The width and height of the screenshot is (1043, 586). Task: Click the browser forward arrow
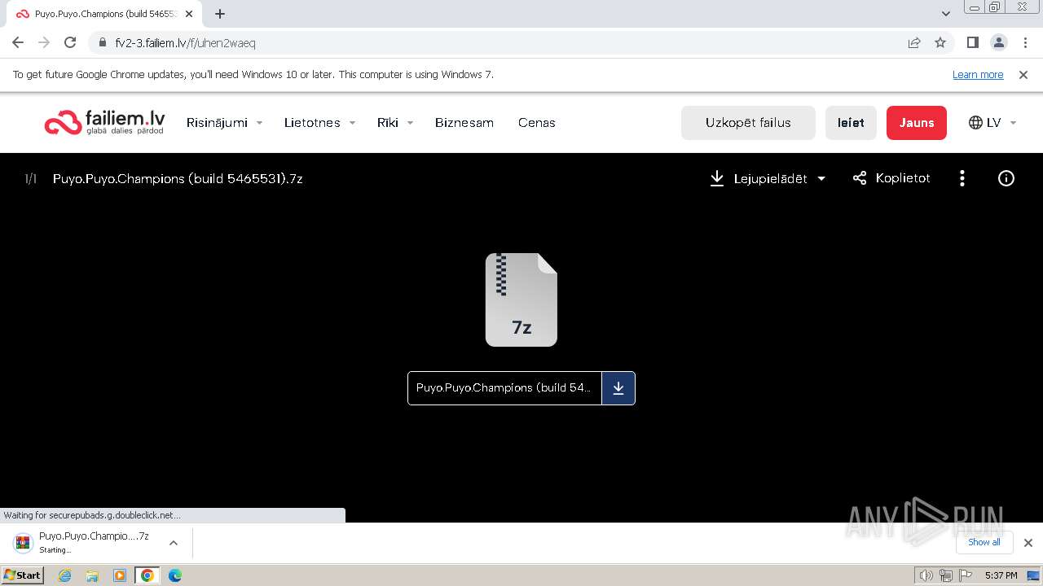[x=44, y=43]
